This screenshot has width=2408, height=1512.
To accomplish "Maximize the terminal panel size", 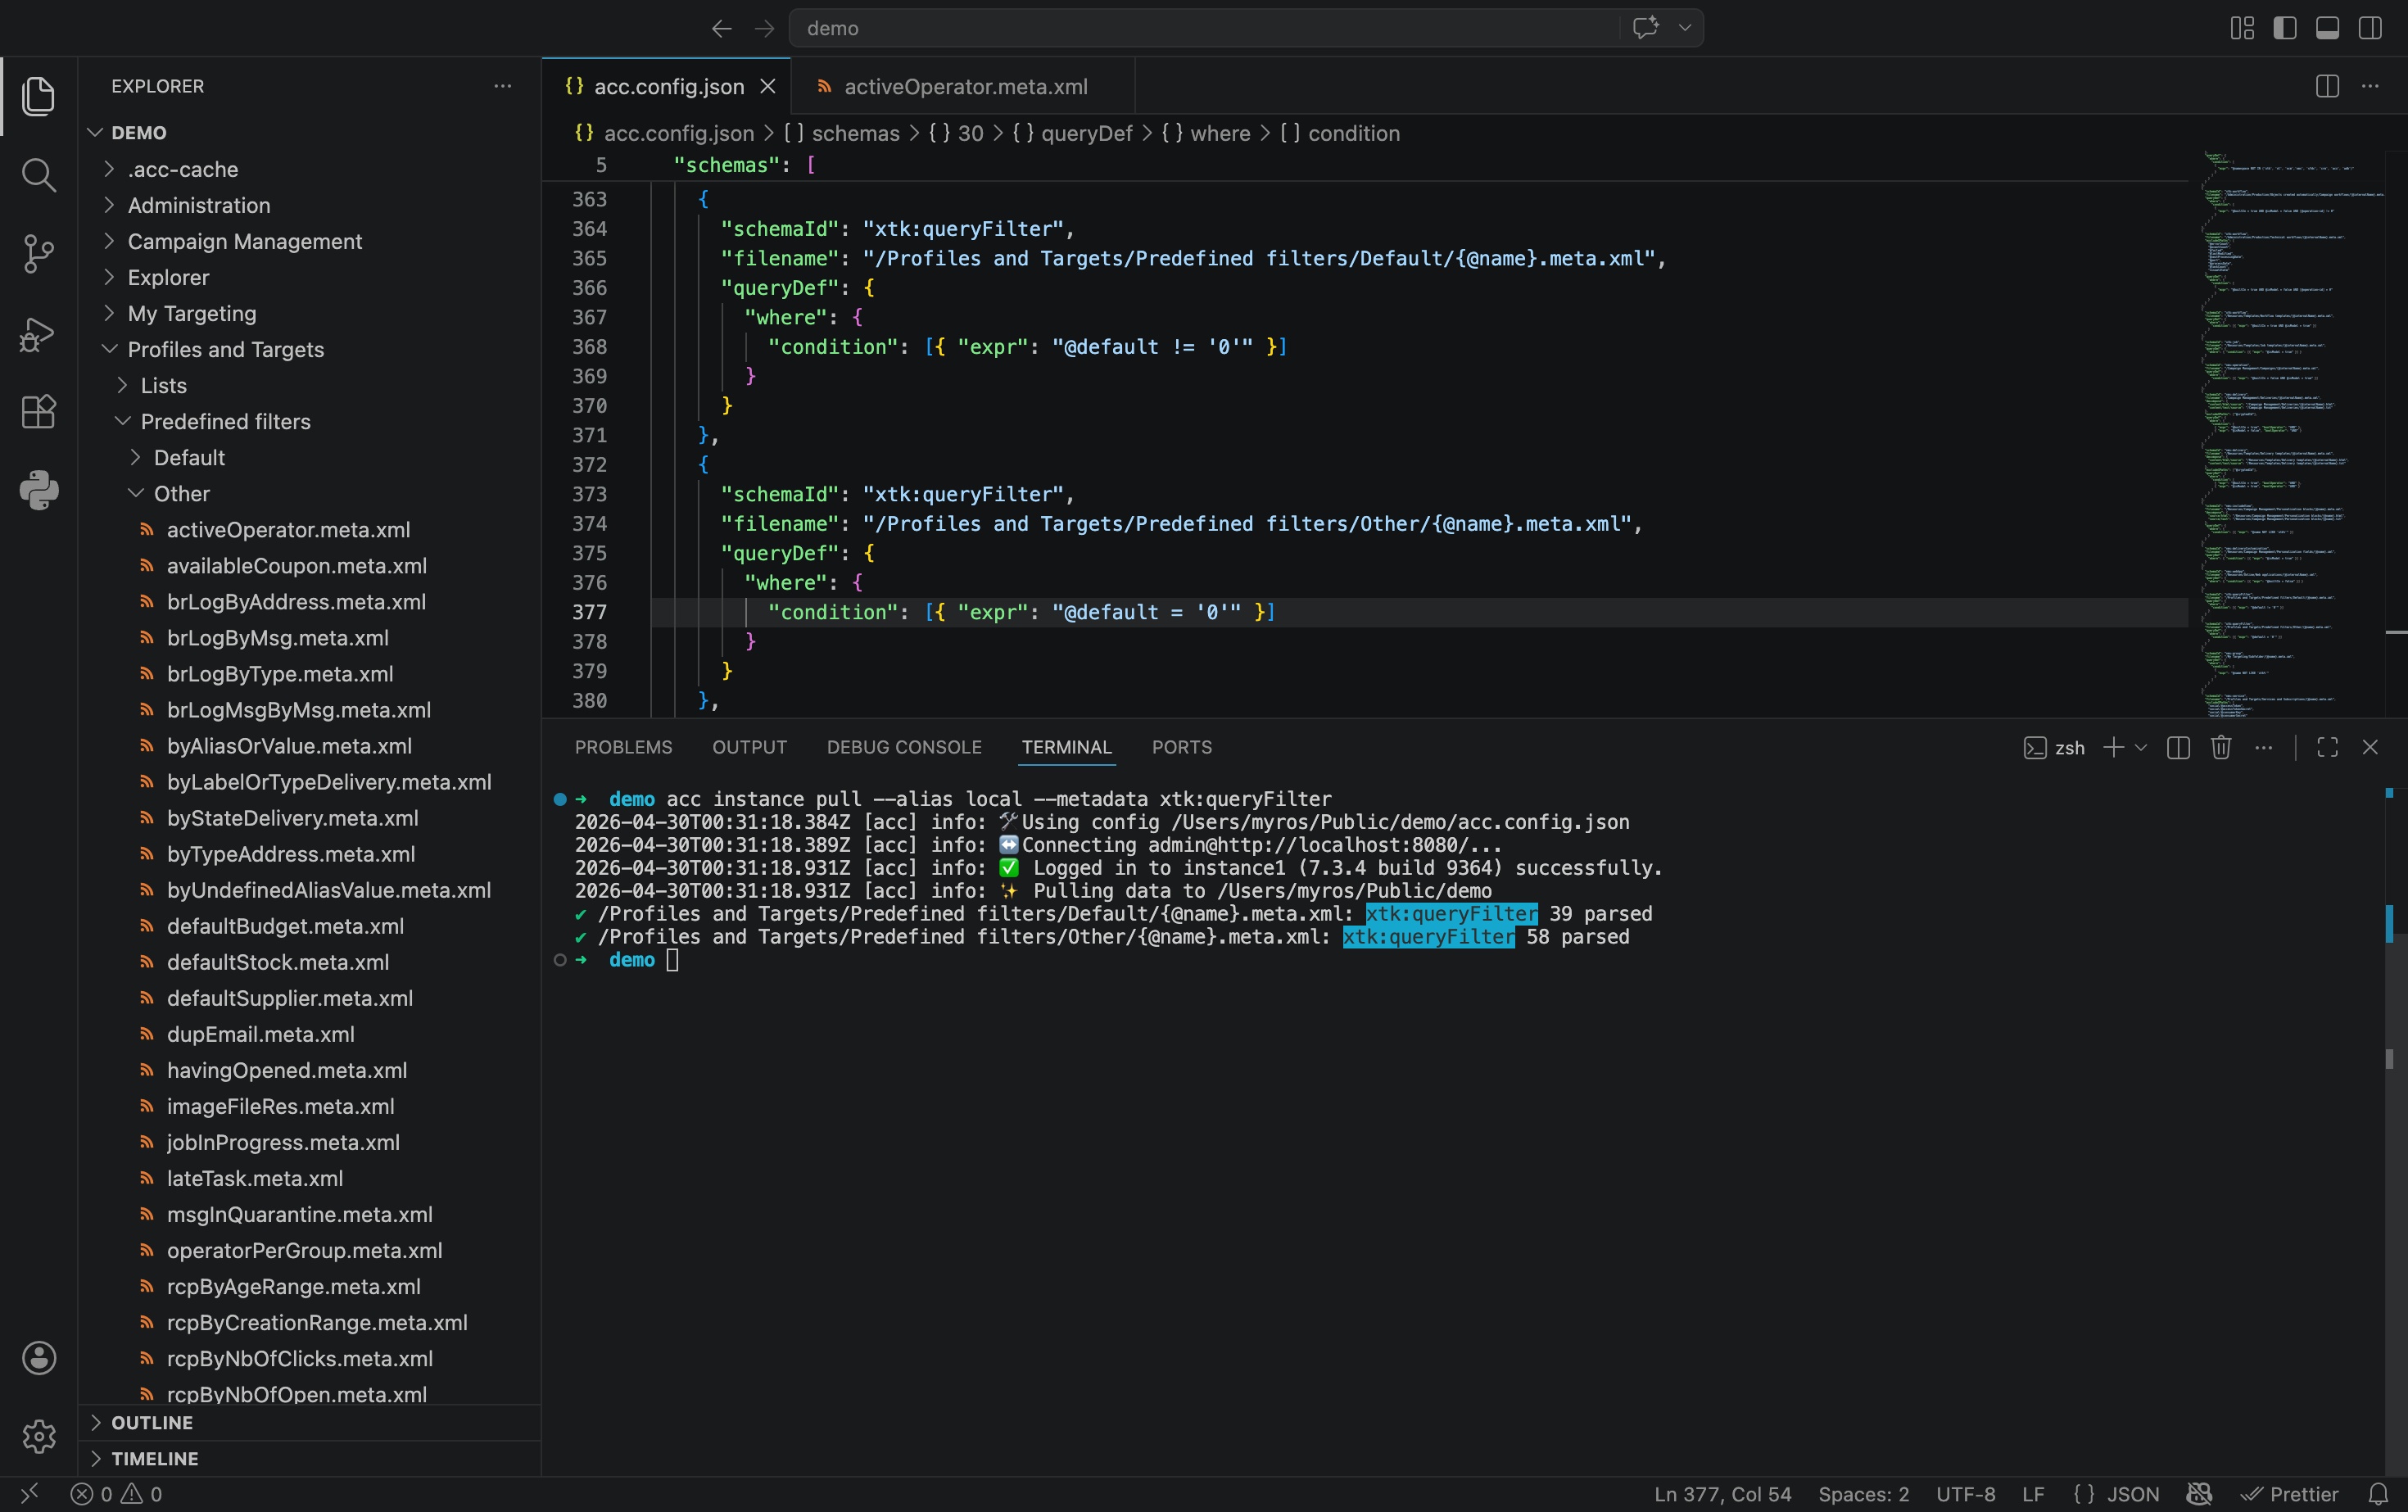I will (x=2328, y=747).
